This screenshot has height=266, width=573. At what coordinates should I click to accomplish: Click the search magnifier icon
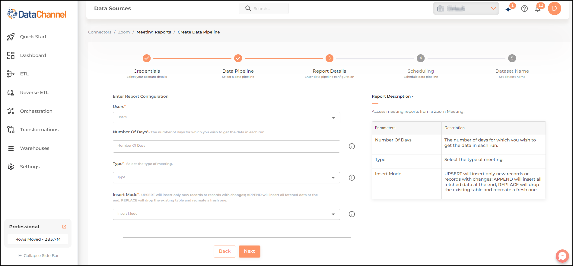coord(248,8)
